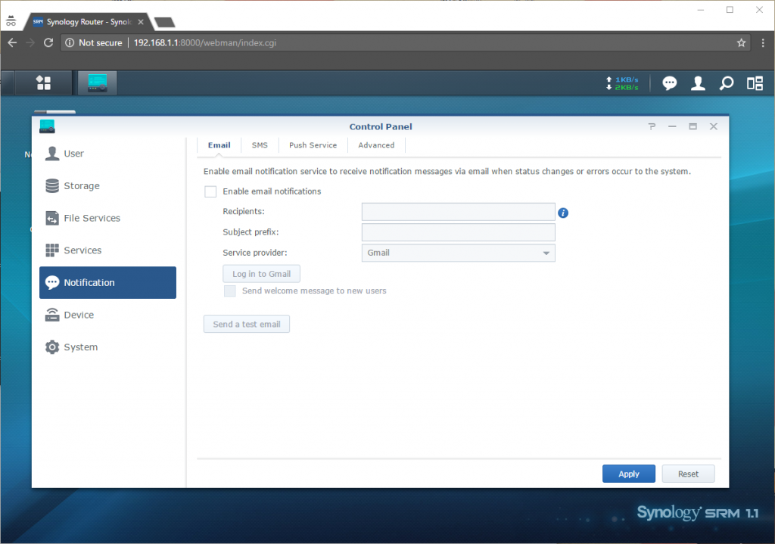The image size is (775, 544).
Task: Click the Recipients info icon
Action: (563, 213)
